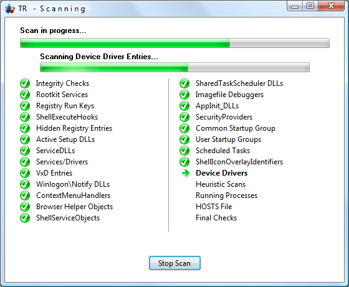This screenshot has width=349, height=287.
Task: Select the Hidden Registry Entries item
Action: tap(74, 128)
